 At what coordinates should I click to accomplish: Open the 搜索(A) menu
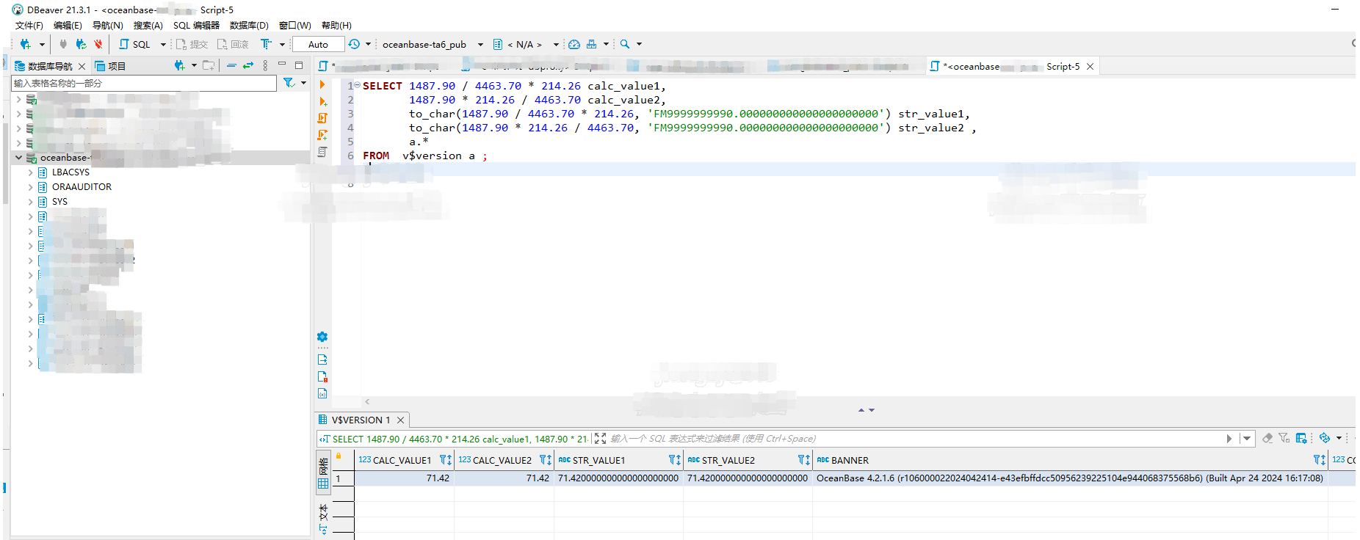[148, 26]
